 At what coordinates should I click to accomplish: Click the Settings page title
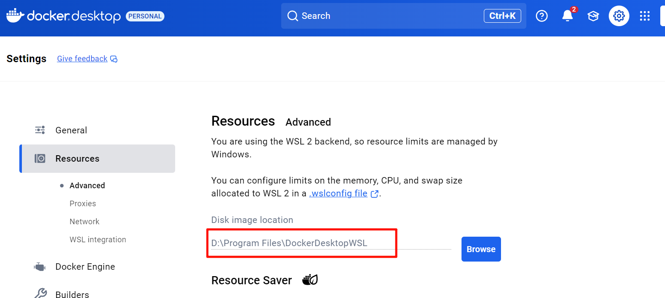[26, 59]
